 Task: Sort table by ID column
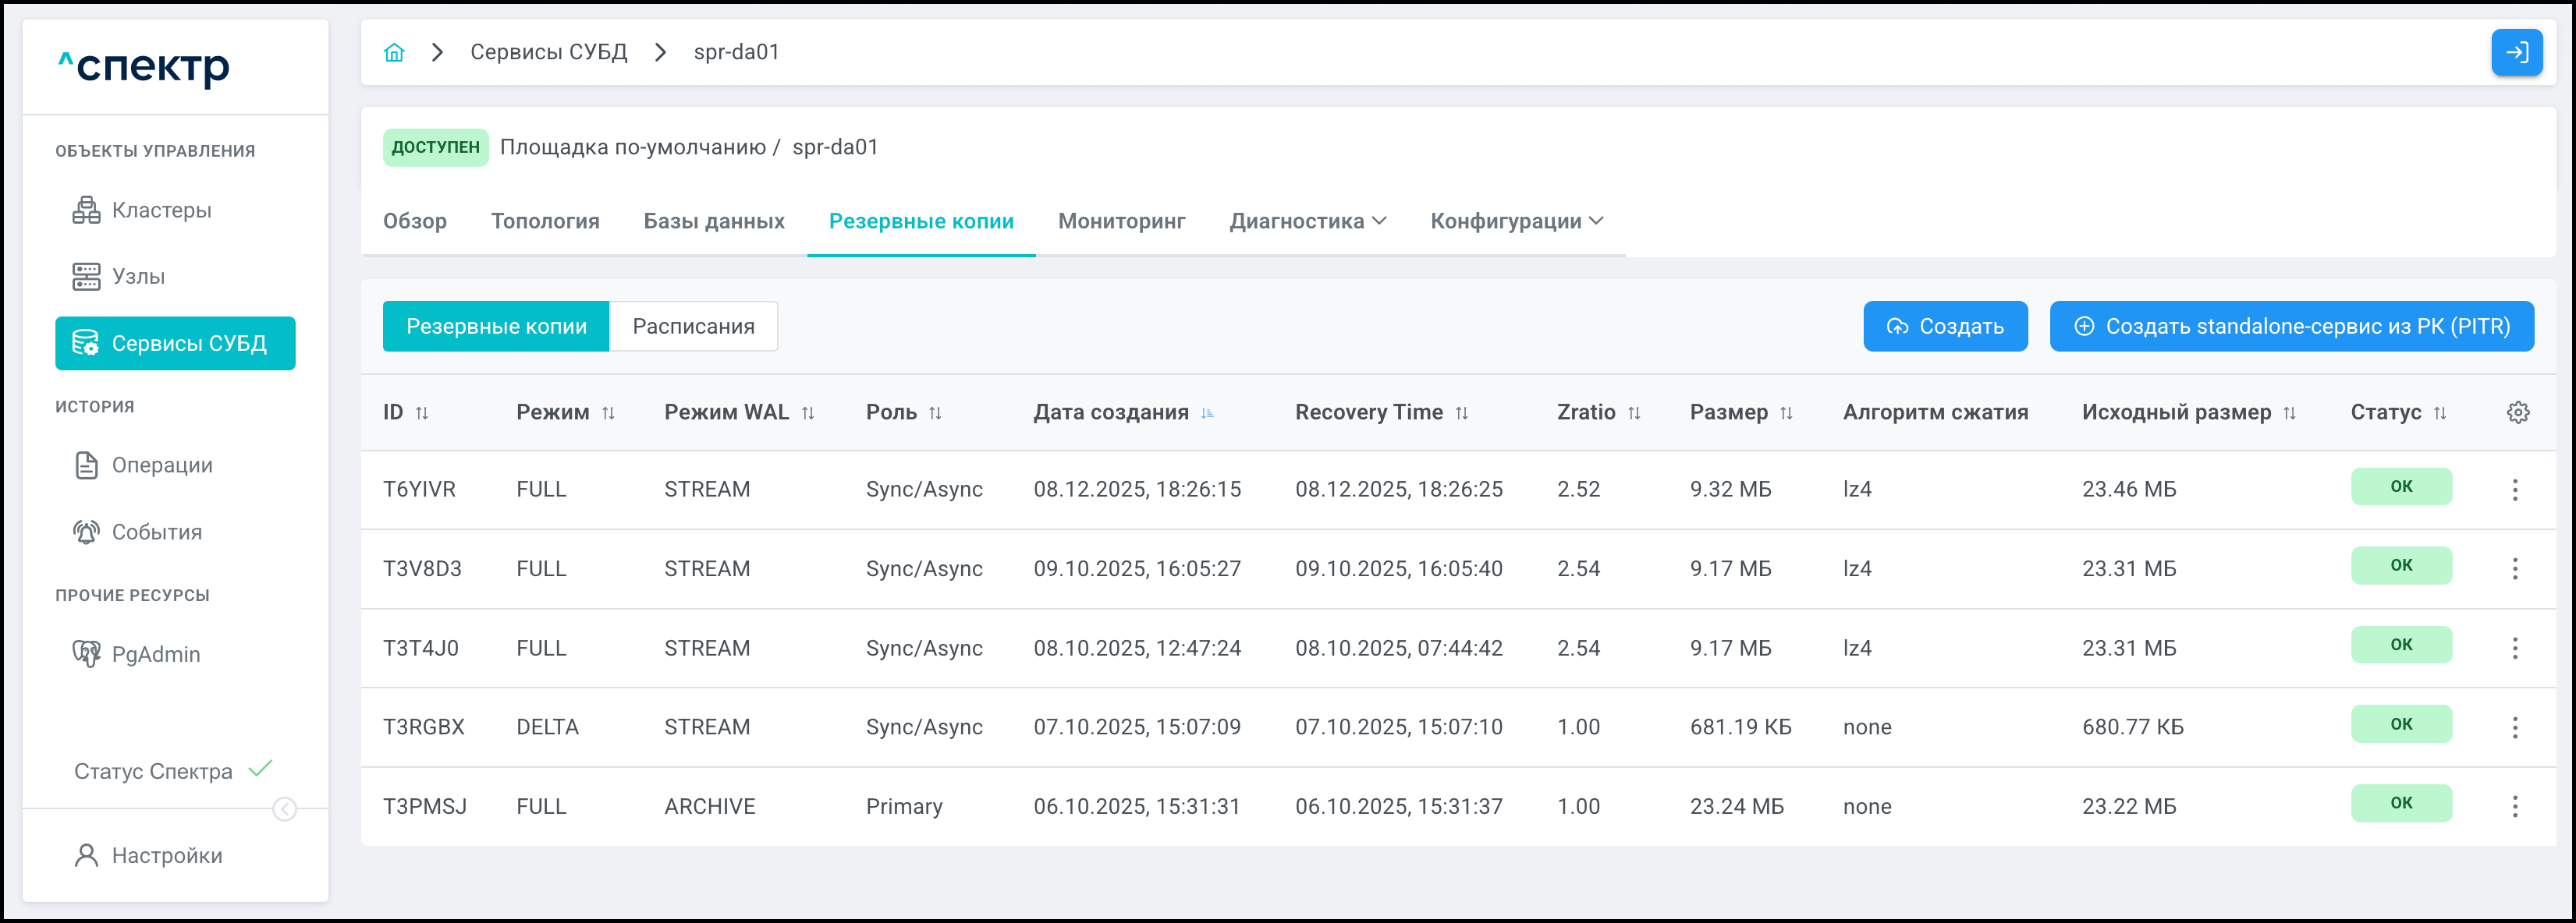pos(422,412)
